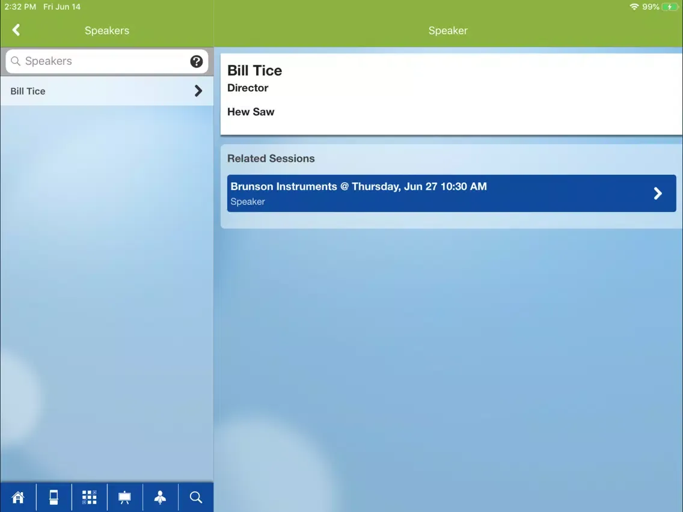Screen dimensions: 683x512
Task: Click the Speakers header title
Action: click(x=107, y=31)
